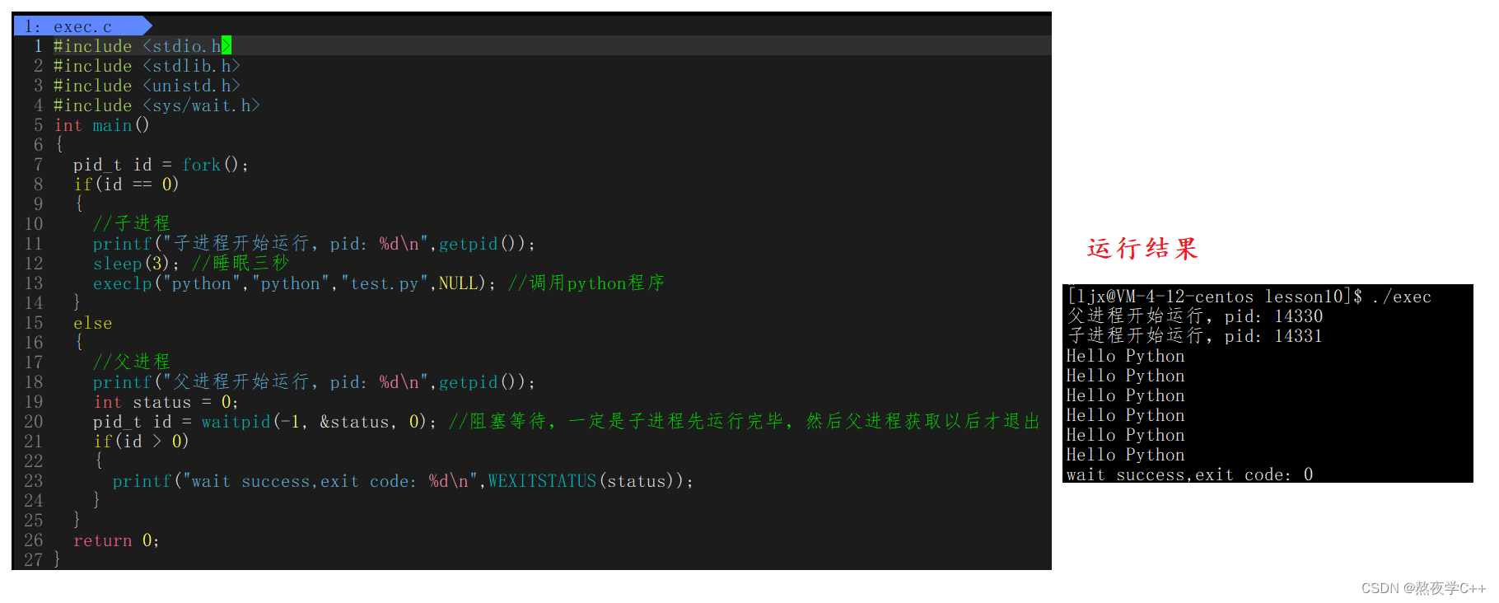Click terminal line 'pid: 14331'
Screen dimensions: 1499x603
point(1195,336)
